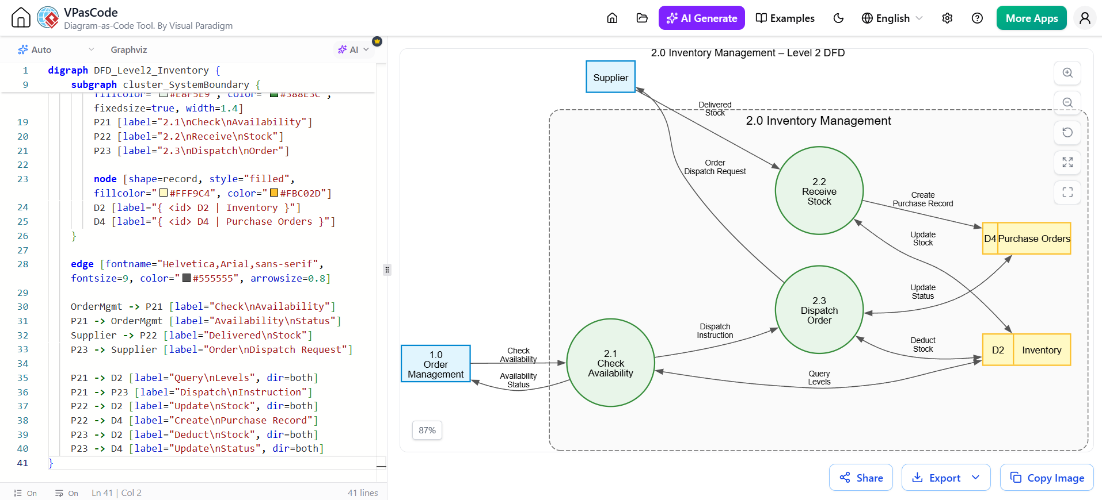
Task: Click the 41 lines status text
Action: tap(363, 493)
